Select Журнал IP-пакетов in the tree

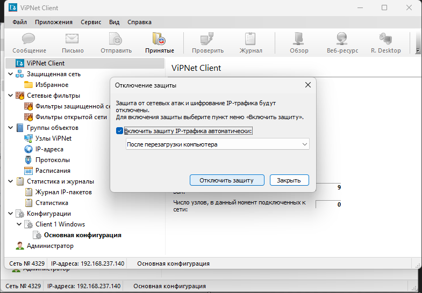pos(63,192)
